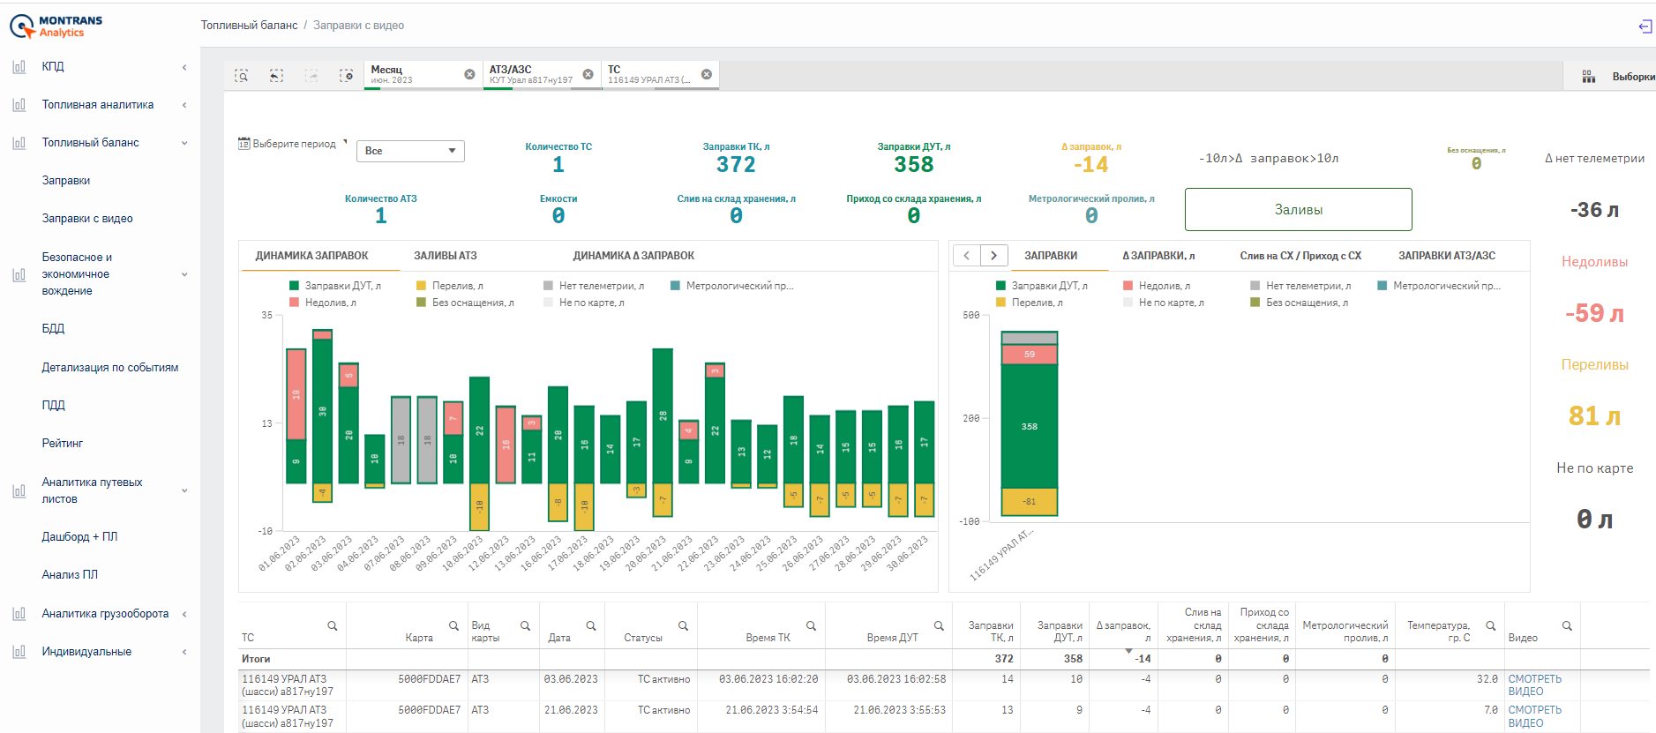The height and width of the screenshot is (733, 1656).
Task: Search in the Карта column
Action: (x=453, y=626)
